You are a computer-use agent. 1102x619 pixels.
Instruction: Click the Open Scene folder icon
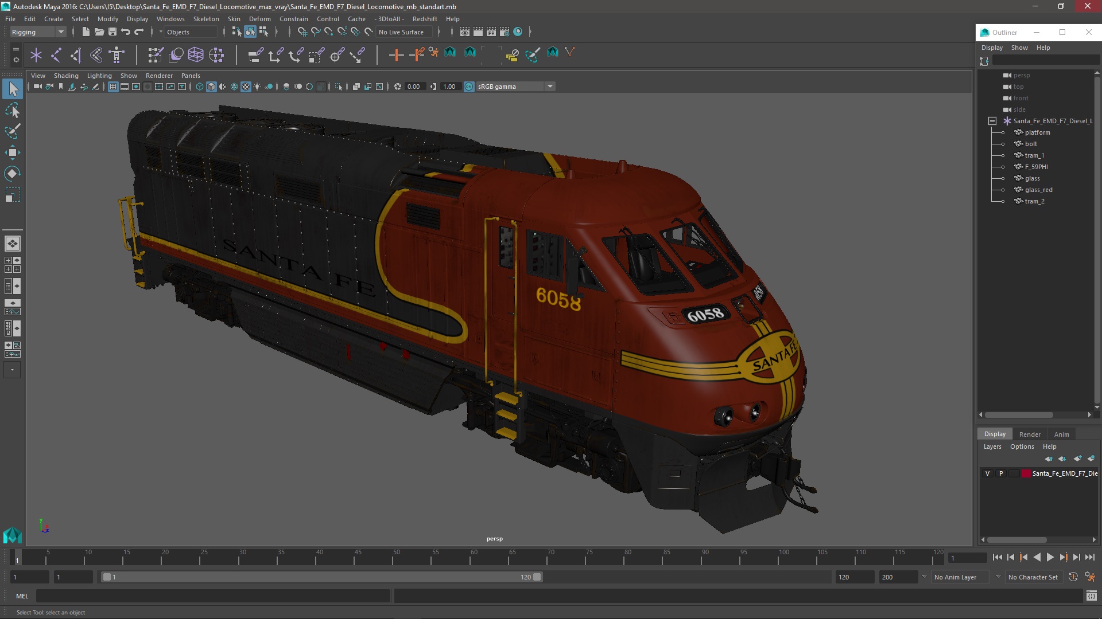[99, 32]
